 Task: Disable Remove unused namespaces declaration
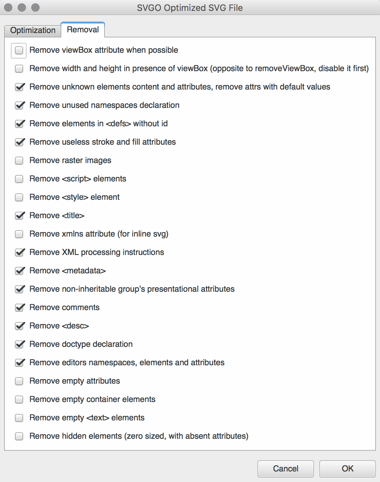coord(19,106)
